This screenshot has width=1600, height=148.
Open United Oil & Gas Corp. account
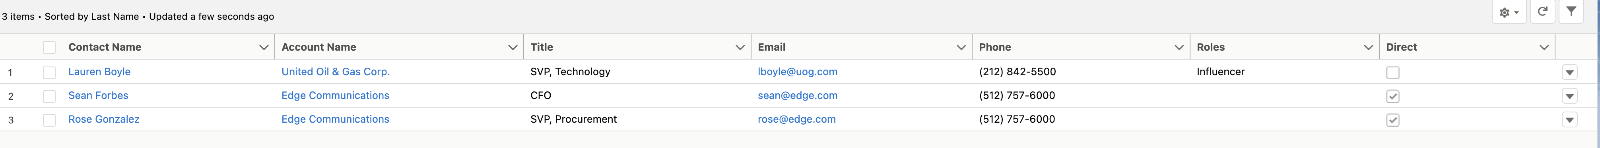tap(336, 72)
